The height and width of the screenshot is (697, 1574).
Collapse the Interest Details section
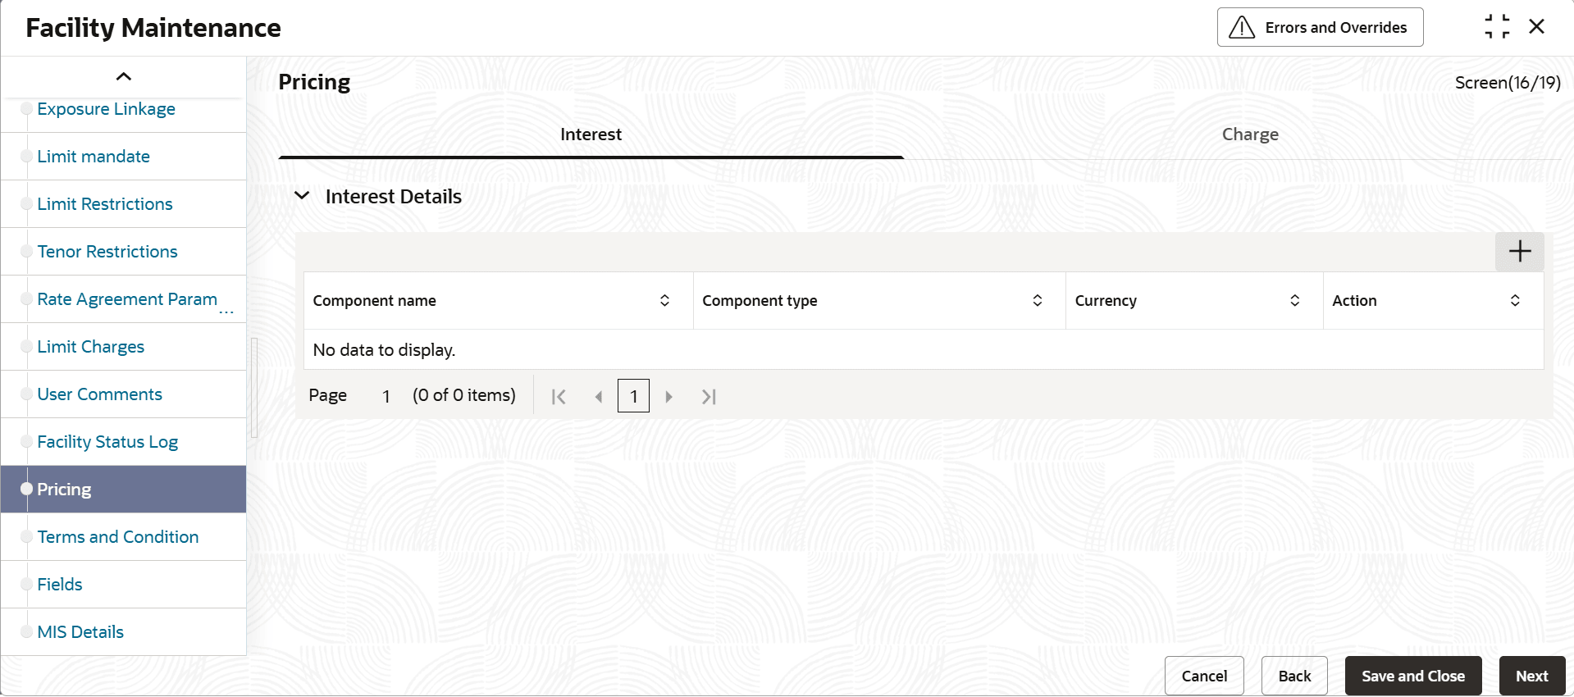(302, 196)
